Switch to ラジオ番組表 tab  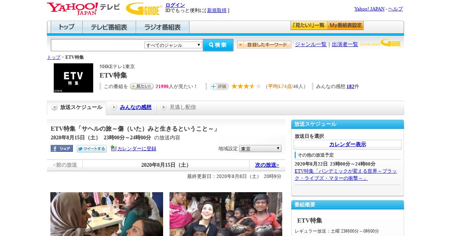click(x=162, y=27)
